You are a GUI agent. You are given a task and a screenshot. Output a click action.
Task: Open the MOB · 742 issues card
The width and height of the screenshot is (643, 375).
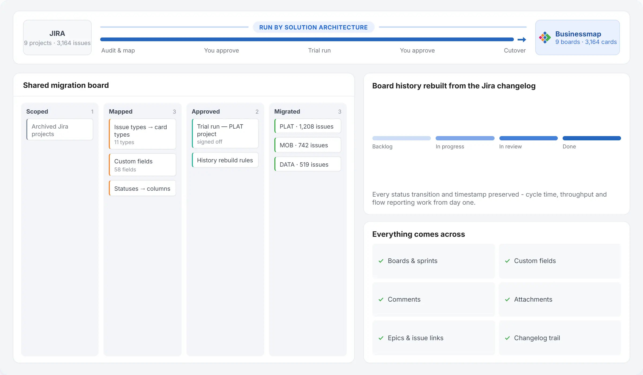point(308,145)
